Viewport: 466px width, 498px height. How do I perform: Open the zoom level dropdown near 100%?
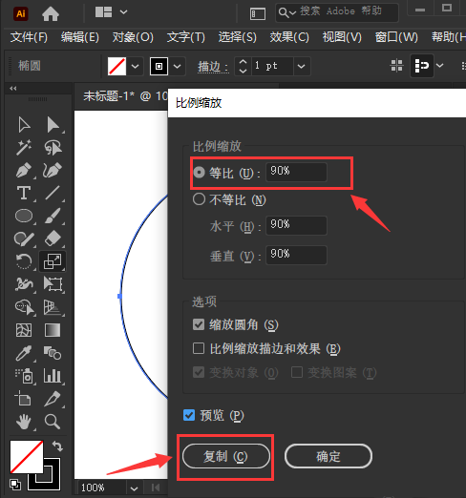[135, 488]
